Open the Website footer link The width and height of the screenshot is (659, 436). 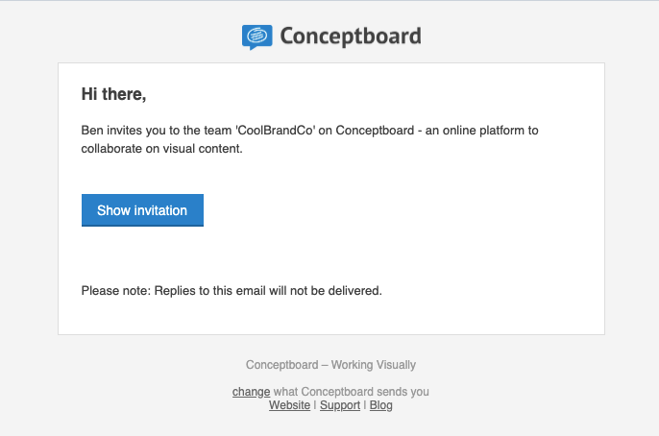point(289,405)
